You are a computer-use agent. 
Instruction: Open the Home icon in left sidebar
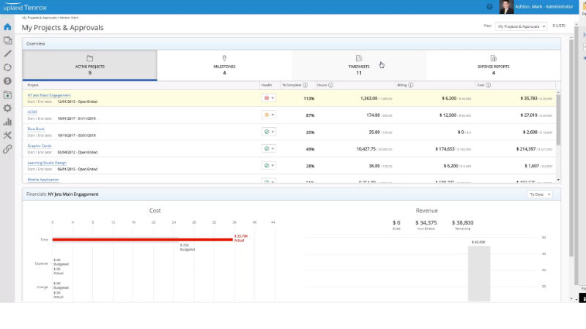coord(7,27)
